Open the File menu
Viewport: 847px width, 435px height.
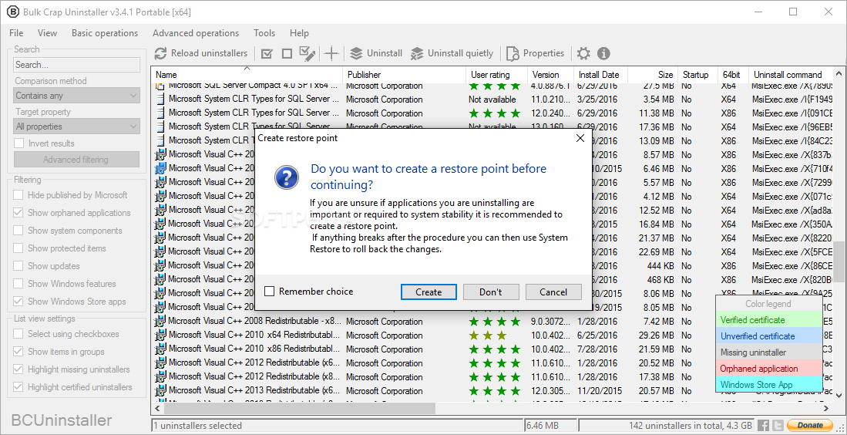[16, 33]
